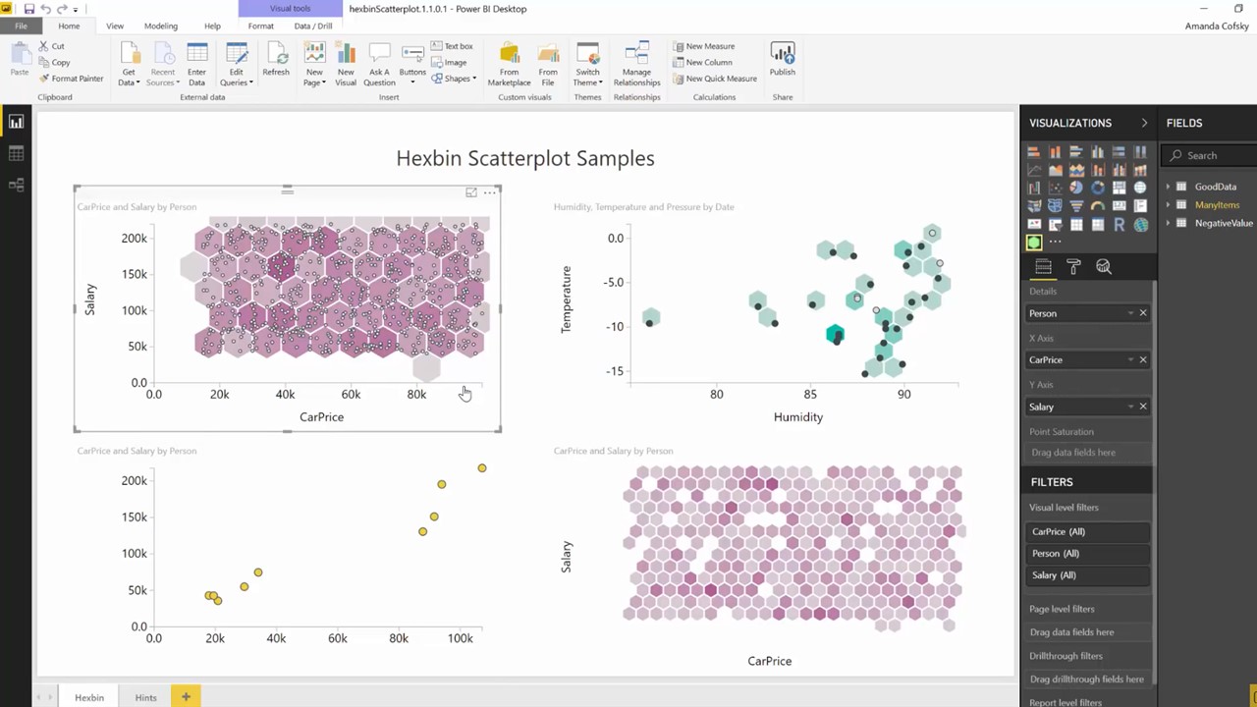
Task: Open the Shapes dropdown
Action: click(x=454, y=79)
